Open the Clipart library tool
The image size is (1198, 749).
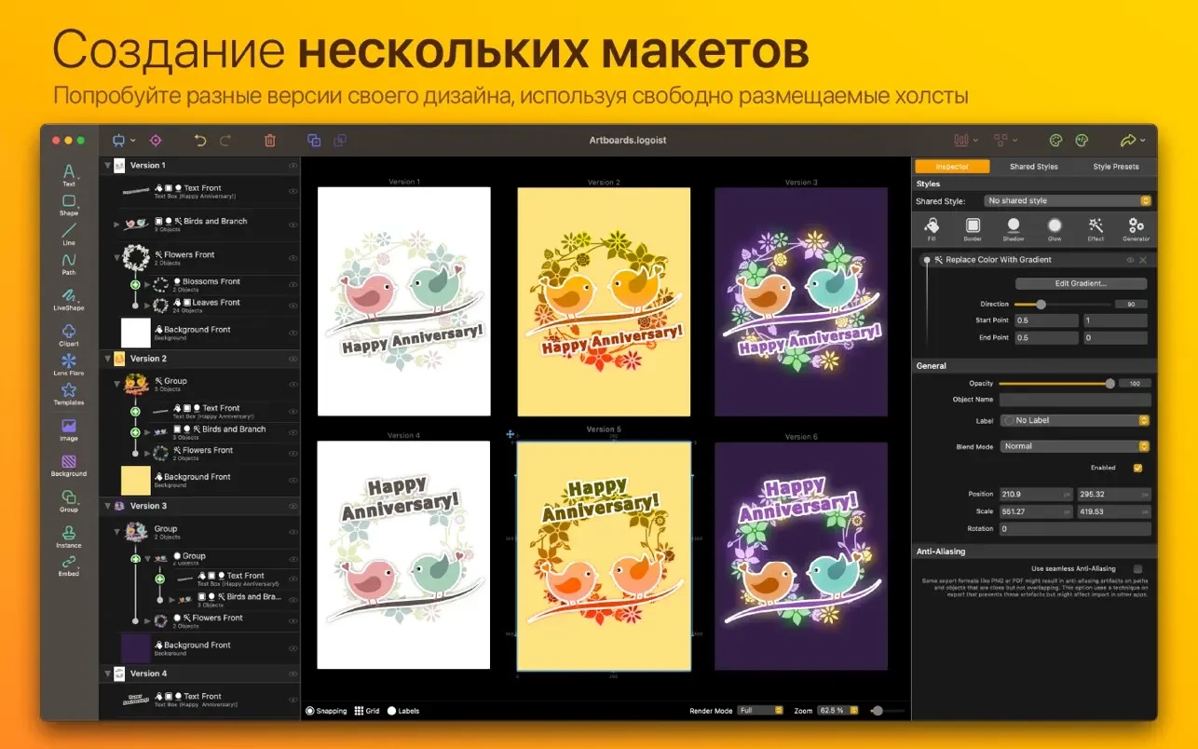coord(69,333)
